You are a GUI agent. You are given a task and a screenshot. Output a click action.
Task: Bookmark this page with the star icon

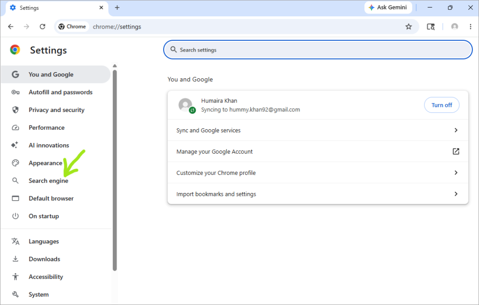pos(408,27)
